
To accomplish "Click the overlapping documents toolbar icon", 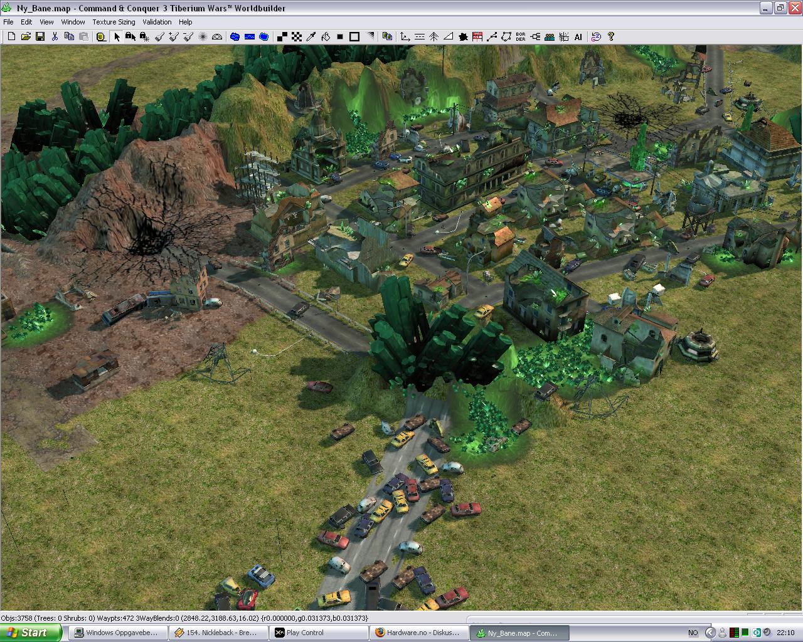I will (x=387, y=36).
